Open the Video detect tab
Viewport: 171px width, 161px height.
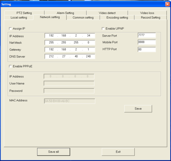pos(107,13)
